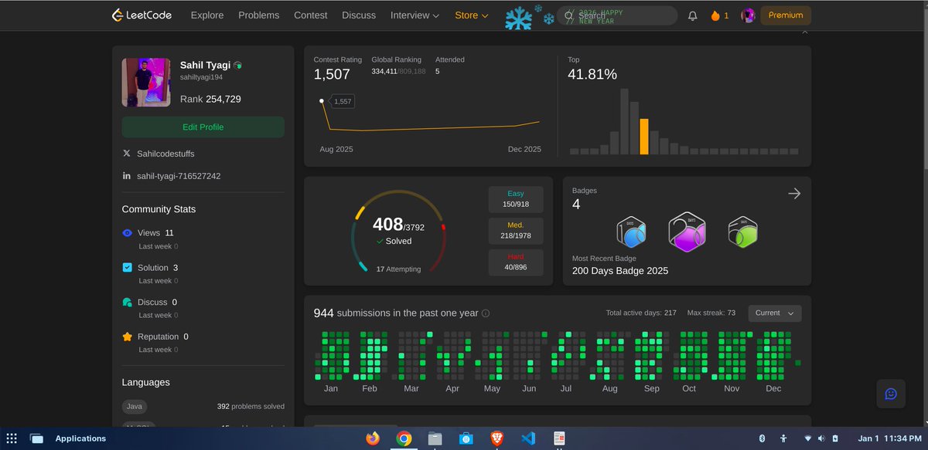Open the sahil-tyagi-716527242 LinkedIn link
928x450 pixels.
click(179, 176)
